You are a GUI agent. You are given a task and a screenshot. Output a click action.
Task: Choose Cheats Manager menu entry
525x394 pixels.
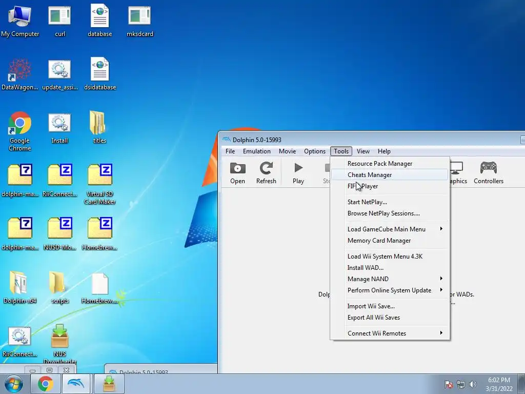390,174
